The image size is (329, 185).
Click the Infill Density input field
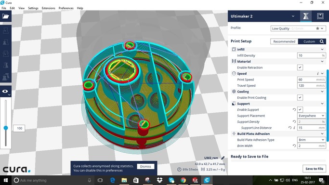pos(311,55)
